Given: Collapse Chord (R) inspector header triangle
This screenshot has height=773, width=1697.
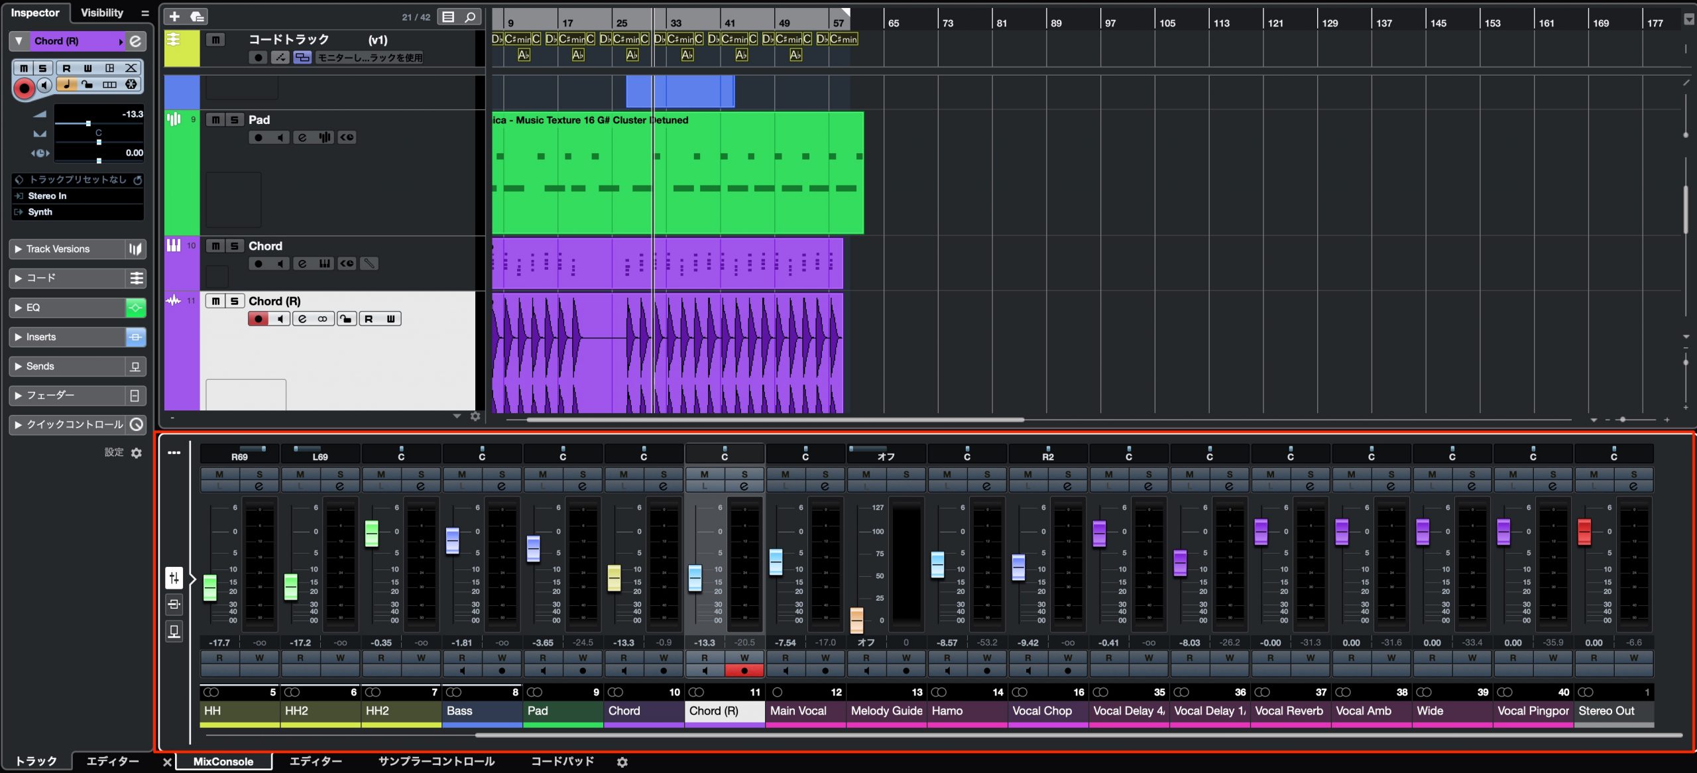Looking at the screenshot, I should (19, 41).
